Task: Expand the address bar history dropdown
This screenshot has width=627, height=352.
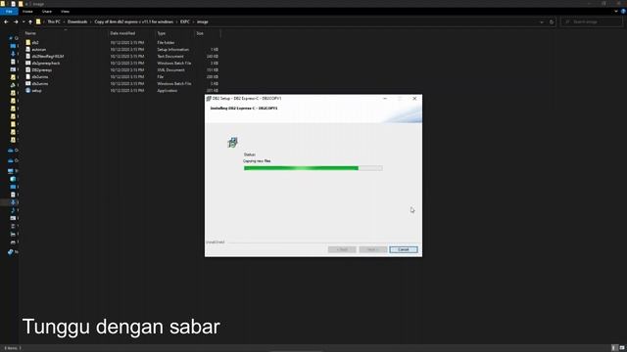Action: click(542, 22)
